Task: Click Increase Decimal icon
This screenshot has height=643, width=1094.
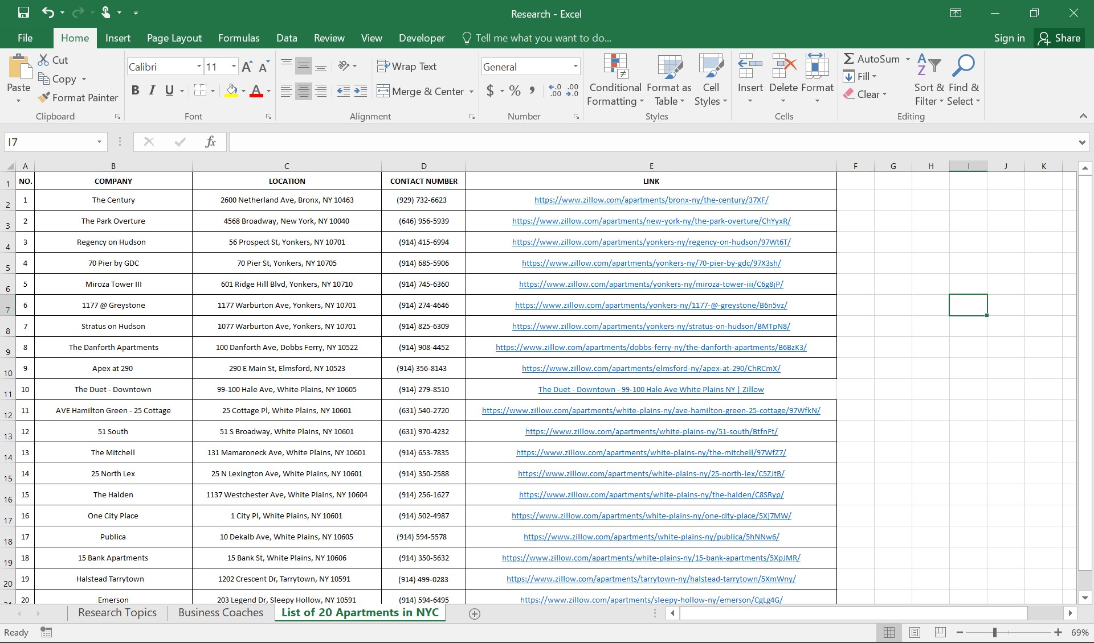Action: pyautogui.click(x=555, y=90)
